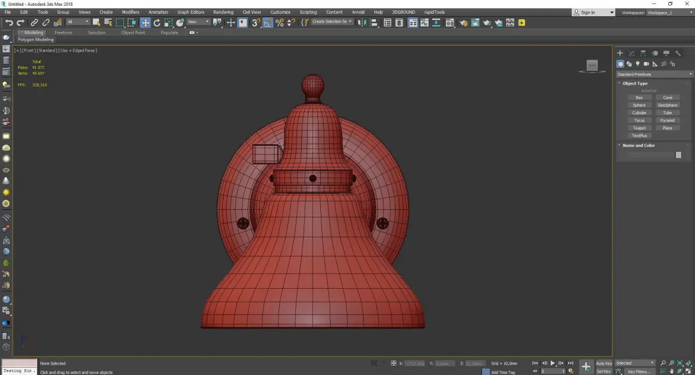Select the Select and Move tool
Image resolution: width=695 pixels, height=375 pixels.
tap(145, 23)
